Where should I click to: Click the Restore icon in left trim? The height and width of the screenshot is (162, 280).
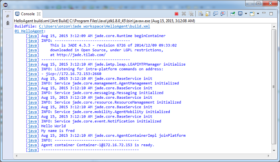[8, 16]
